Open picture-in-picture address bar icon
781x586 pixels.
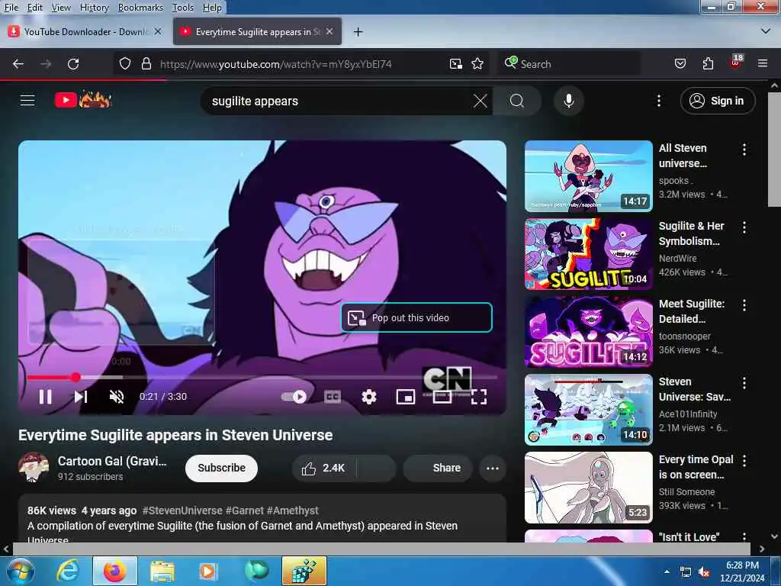tap(456, 64)
